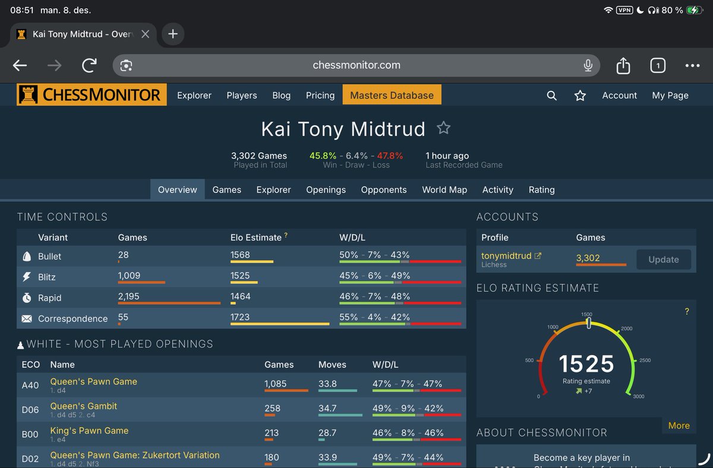This screenshot has width=713, height=468.
Task: Click More under rating estimate gauge
Action: point(679,426)
